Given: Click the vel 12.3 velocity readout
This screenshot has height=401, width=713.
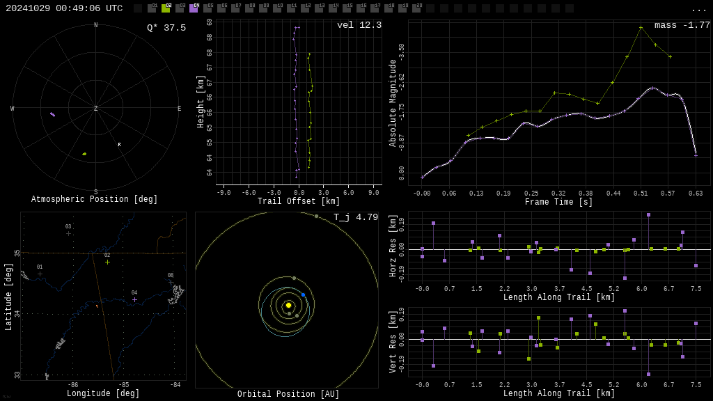Looking at the screenshot, I should 359,25.
